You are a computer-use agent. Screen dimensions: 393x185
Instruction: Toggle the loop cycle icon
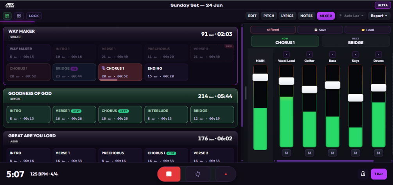198,174
